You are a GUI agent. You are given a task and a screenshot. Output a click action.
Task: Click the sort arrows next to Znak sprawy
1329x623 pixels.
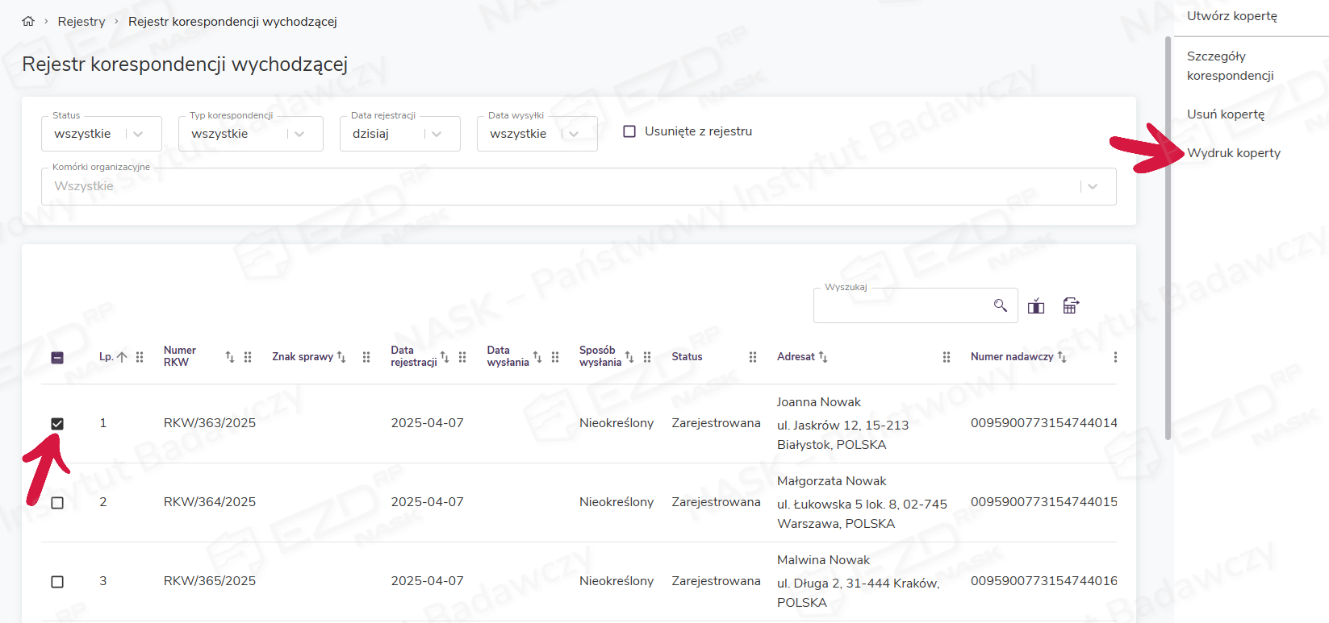coord(341,357)
